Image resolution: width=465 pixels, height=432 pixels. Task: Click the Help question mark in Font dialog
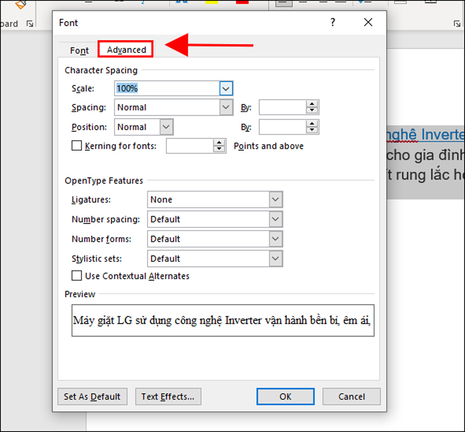333,22
